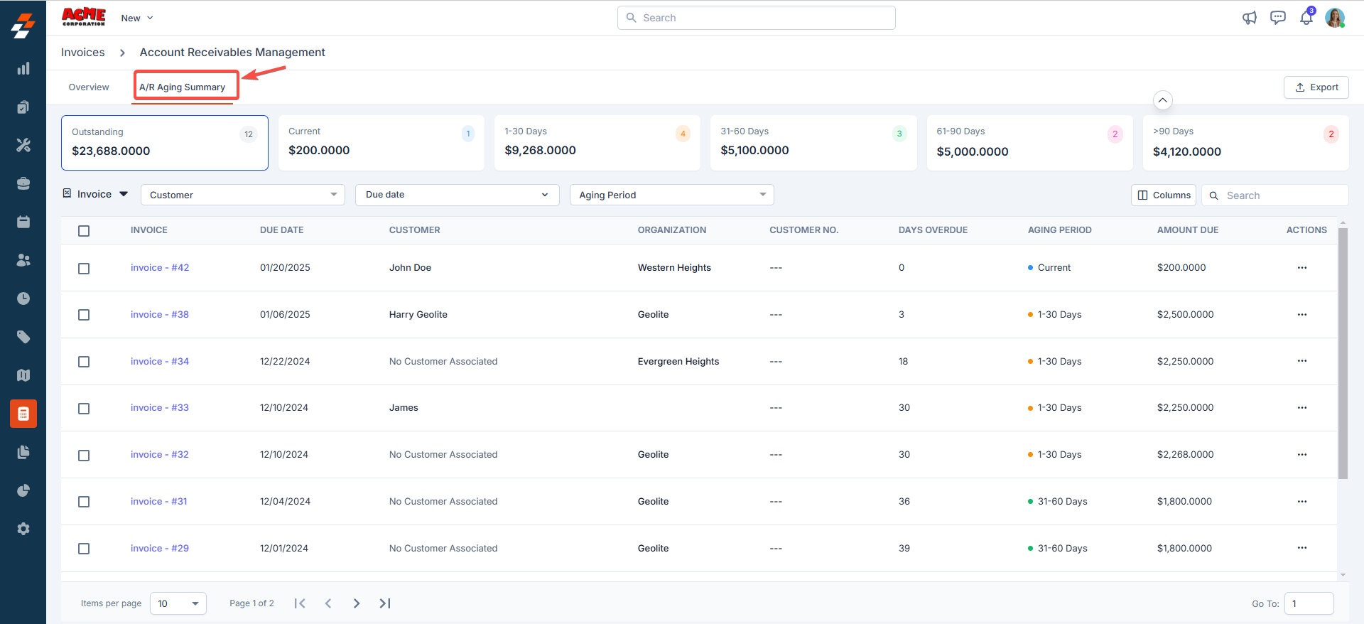The image size is (1364, 624).
Task: Select the 1-30 Days summary card
Action: point(597,143)
